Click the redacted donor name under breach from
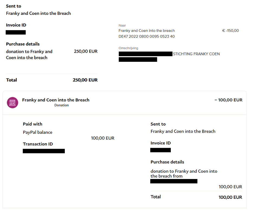 (x=174, y=181)
